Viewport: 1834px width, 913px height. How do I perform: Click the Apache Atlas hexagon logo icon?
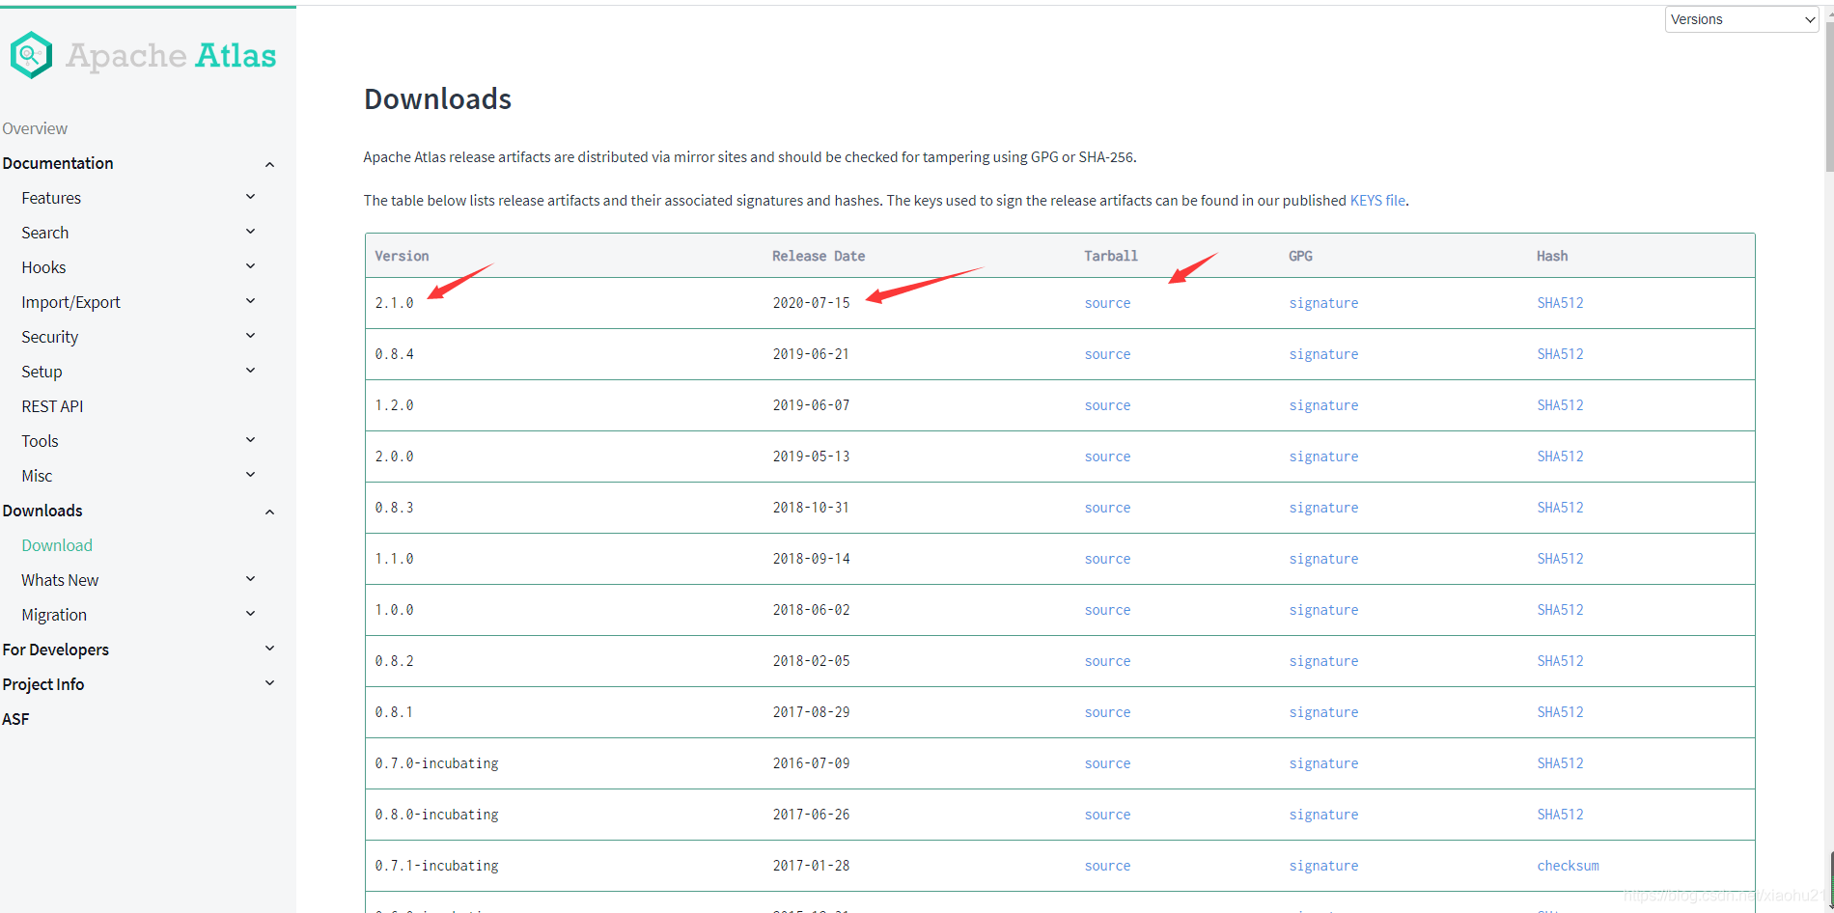(x=31, y=55)
